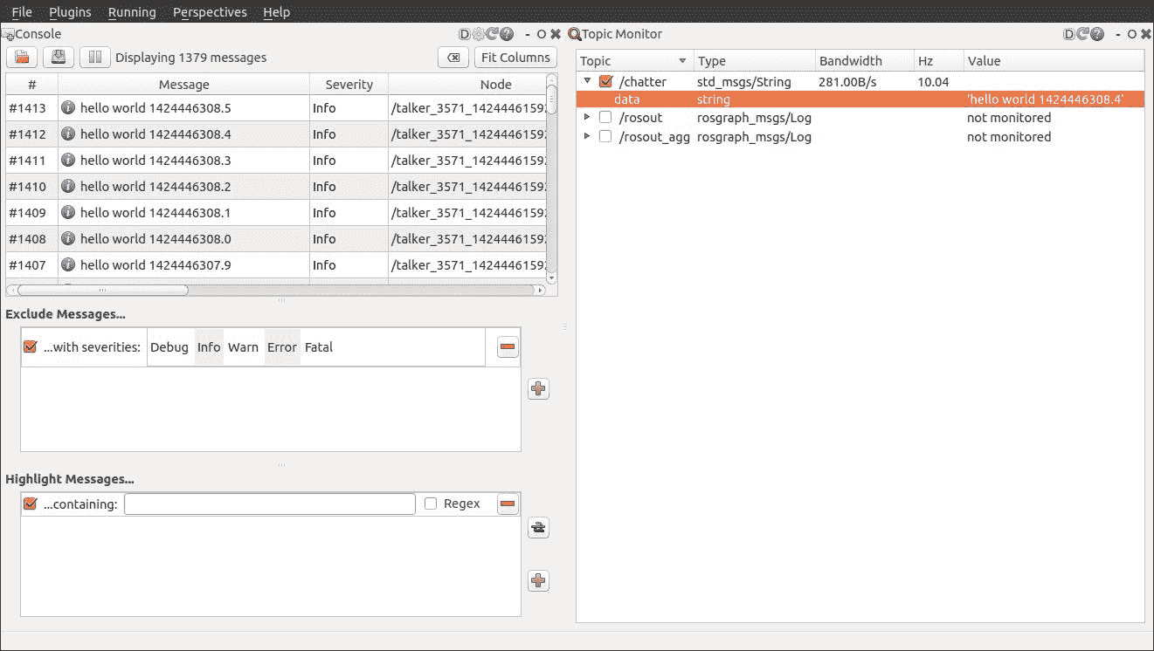Open the Perspectives menu
This screenshot has width=1154, height=651.
point(210,12)
